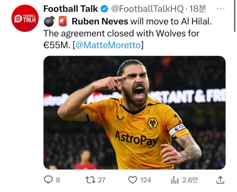The image size is (237, 192).
Task: Click the retweet count 27
Action: tap(102, 180)
